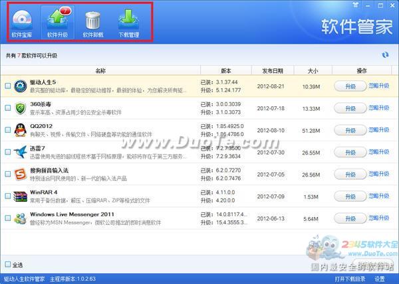
Task: Tick the 全选 select-all checkbox
Action: click(8, 265)
